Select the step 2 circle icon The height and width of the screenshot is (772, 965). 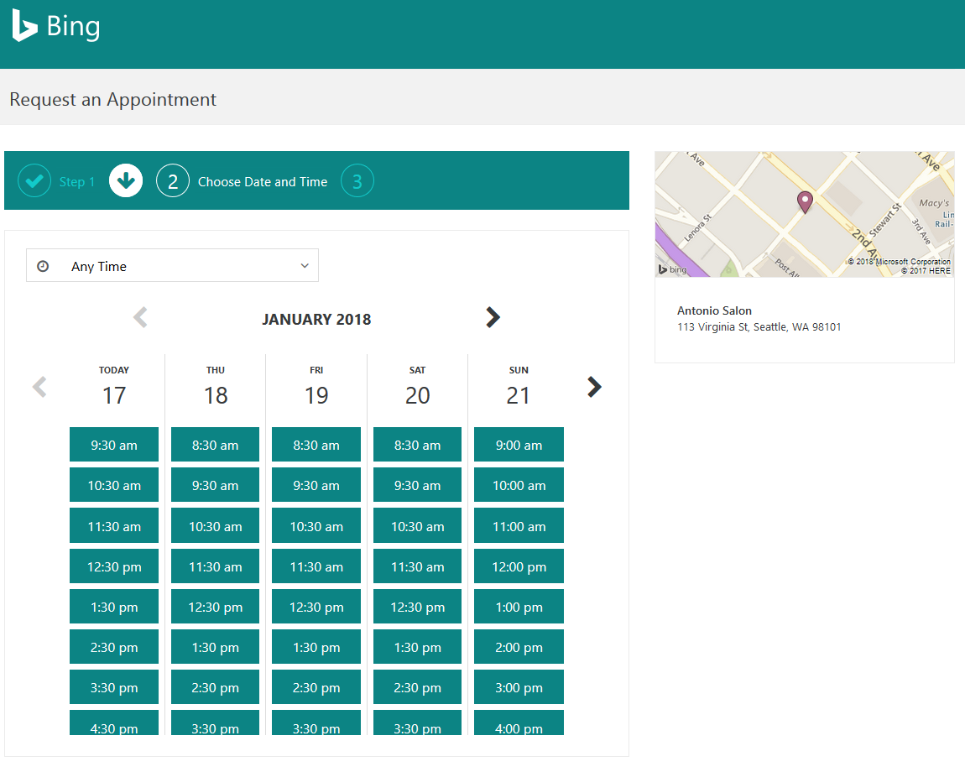pyautogui.click(x=173, y=181)
